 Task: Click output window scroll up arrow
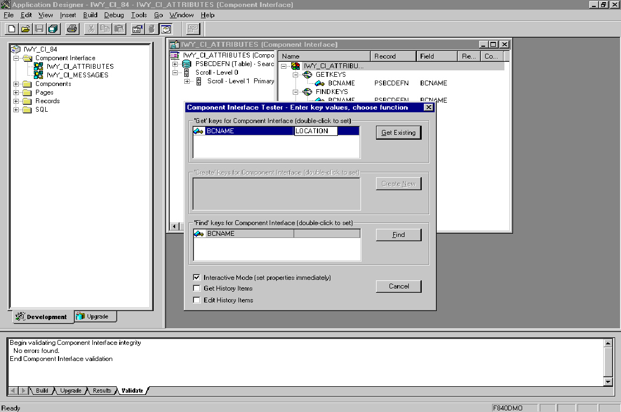tap(608, 343)
